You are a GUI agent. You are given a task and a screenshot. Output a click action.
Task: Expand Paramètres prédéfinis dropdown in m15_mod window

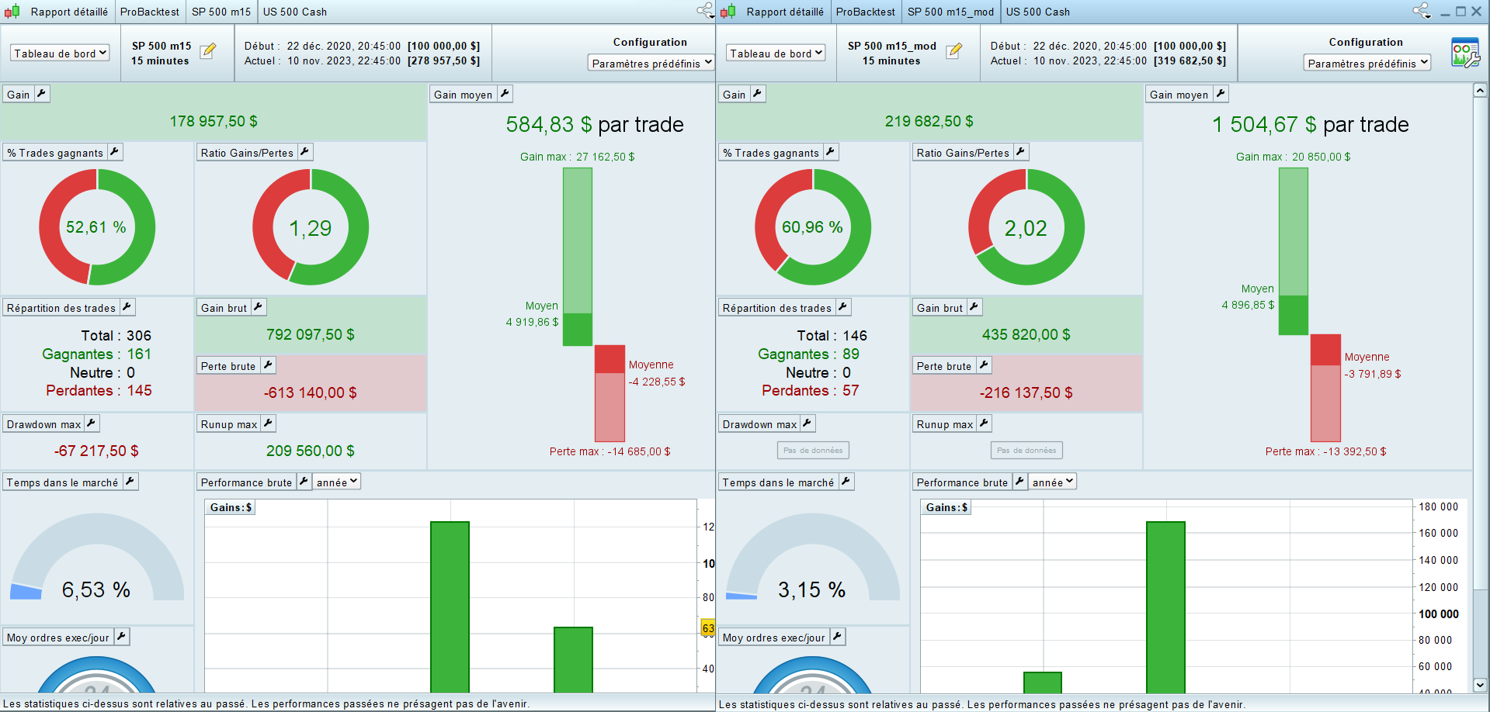pyautogui.click(x=1367, y=63)
